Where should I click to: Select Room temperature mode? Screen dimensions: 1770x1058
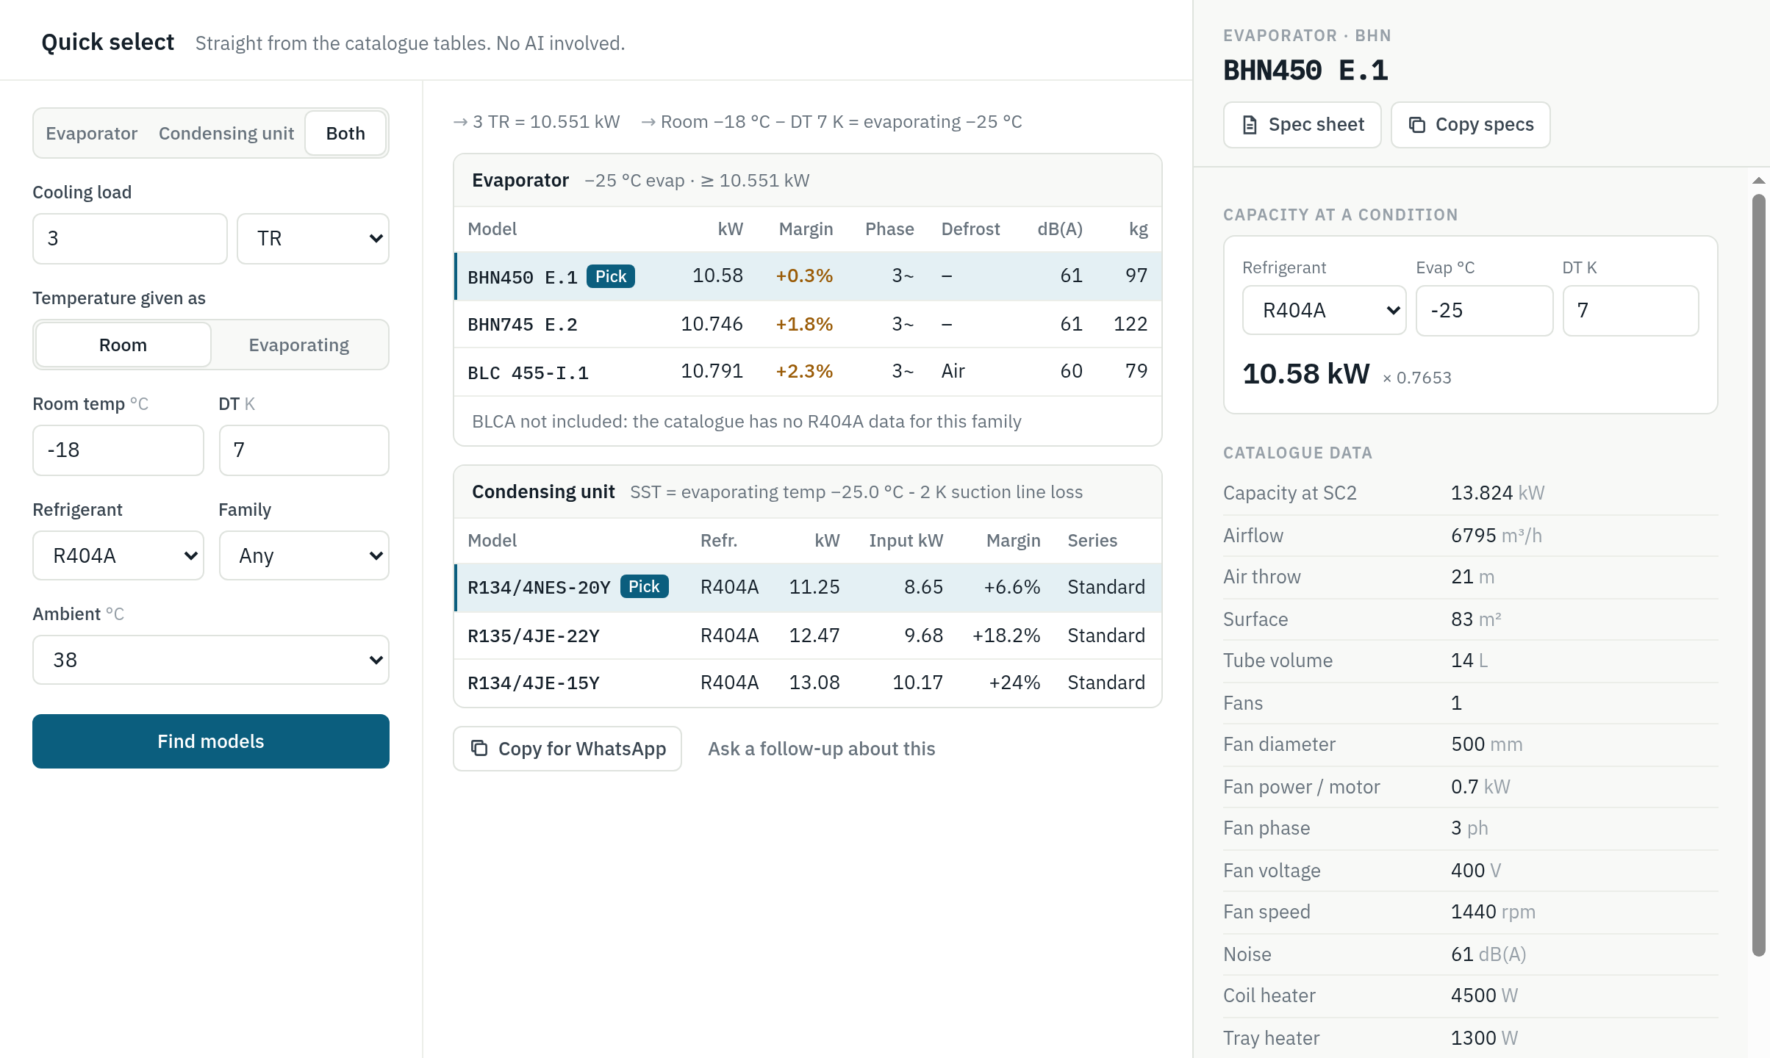(x=123, y=345)
